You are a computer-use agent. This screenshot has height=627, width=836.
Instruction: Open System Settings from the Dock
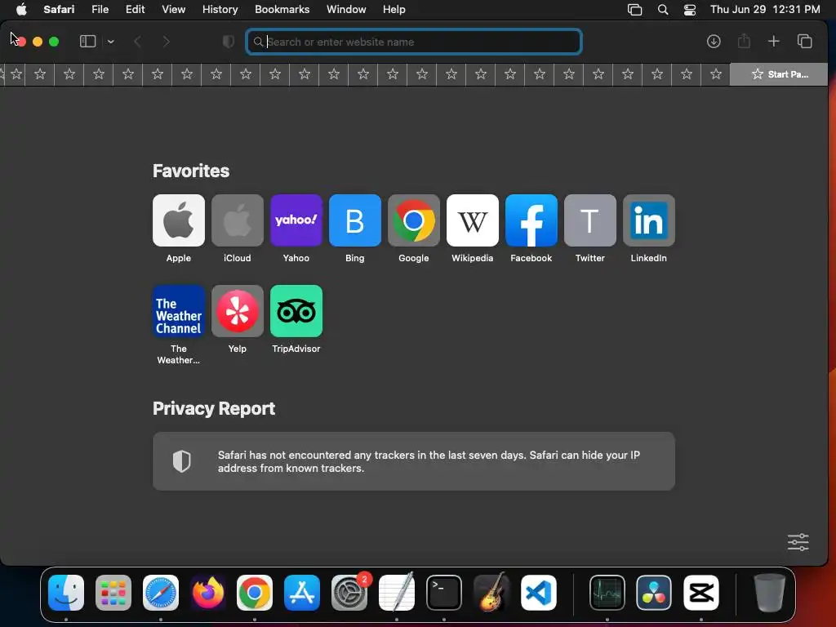(349, 593)
